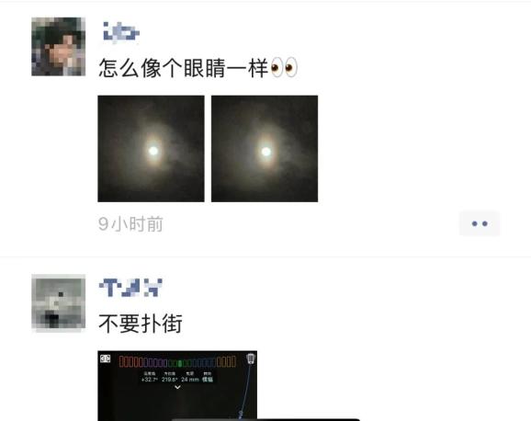Image resolution: width=531 pixels, height=421 pixels.
Task: Open the first poster's profile avatar
Action: pyautogui.click(x=58, y=47)
